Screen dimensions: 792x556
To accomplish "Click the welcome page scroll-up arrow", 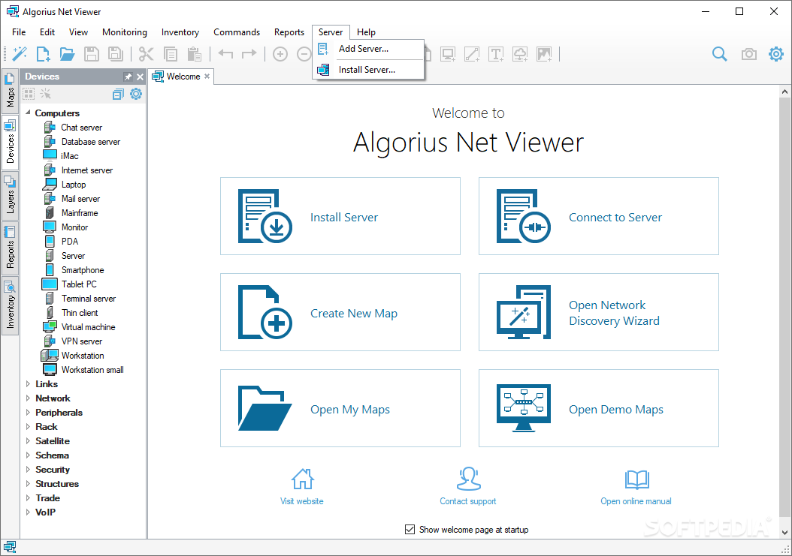I will [784, 92].
